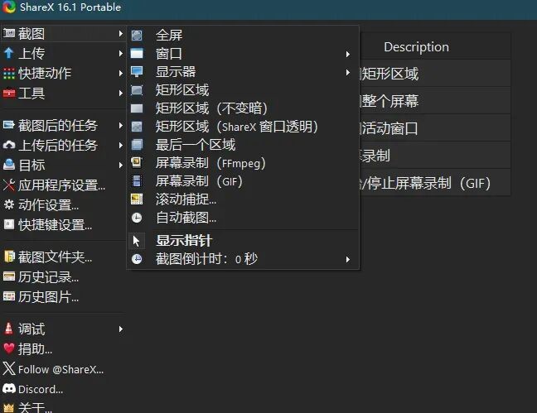Click the ShareX logo in title bar
The image size is (537, 413).
point(9,7)
